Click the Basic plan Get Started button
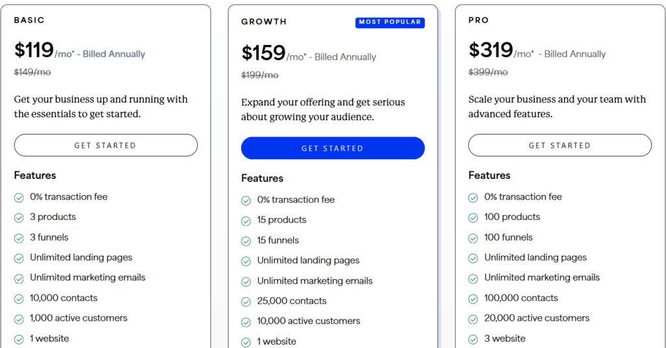The height and width of the screenshot is (348, 666). [106, 145]
